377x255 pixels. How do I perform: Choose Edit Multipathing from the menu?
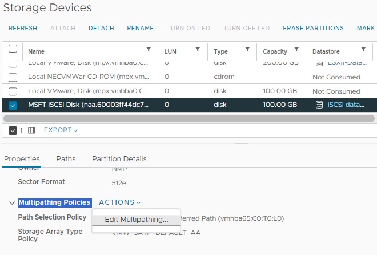pos(136,220)
